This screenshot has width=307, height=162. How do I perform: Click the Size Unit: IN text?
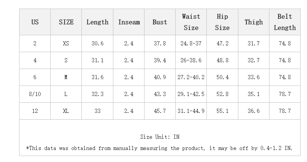[x=160, y=137]
